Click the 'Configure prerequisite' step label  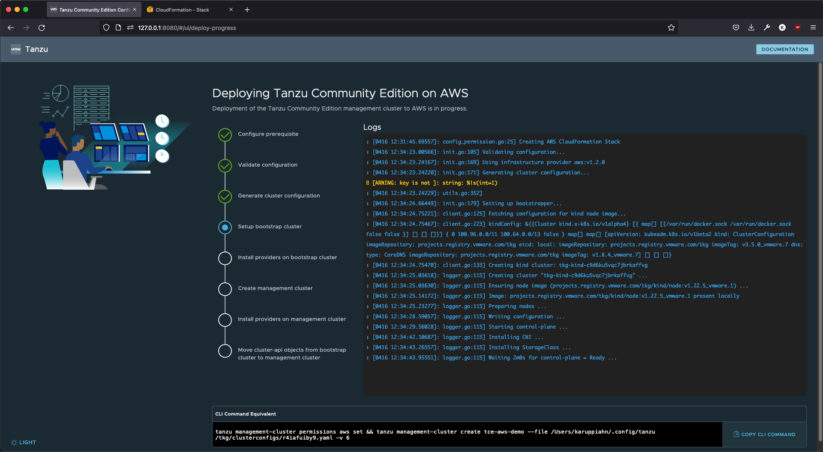point(268,134)
